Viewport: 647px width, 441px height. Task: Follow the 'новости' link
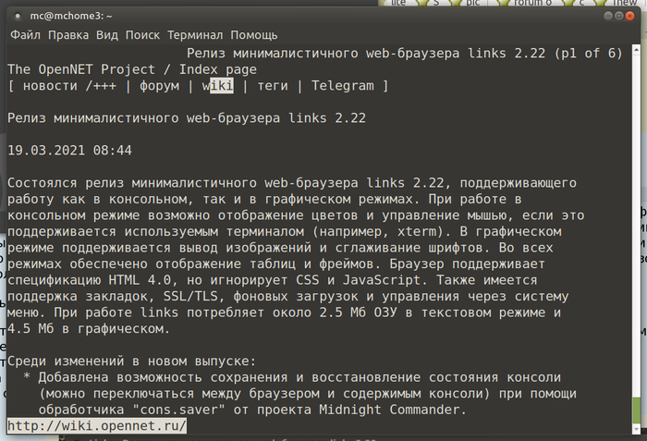pyautogui.click(x=50, y=86)
